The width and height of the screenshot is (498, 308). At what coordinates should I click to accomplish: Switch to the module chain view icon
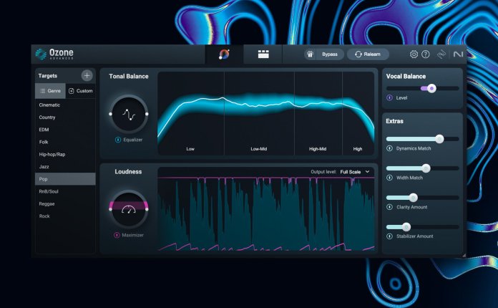tap(263, 54)
